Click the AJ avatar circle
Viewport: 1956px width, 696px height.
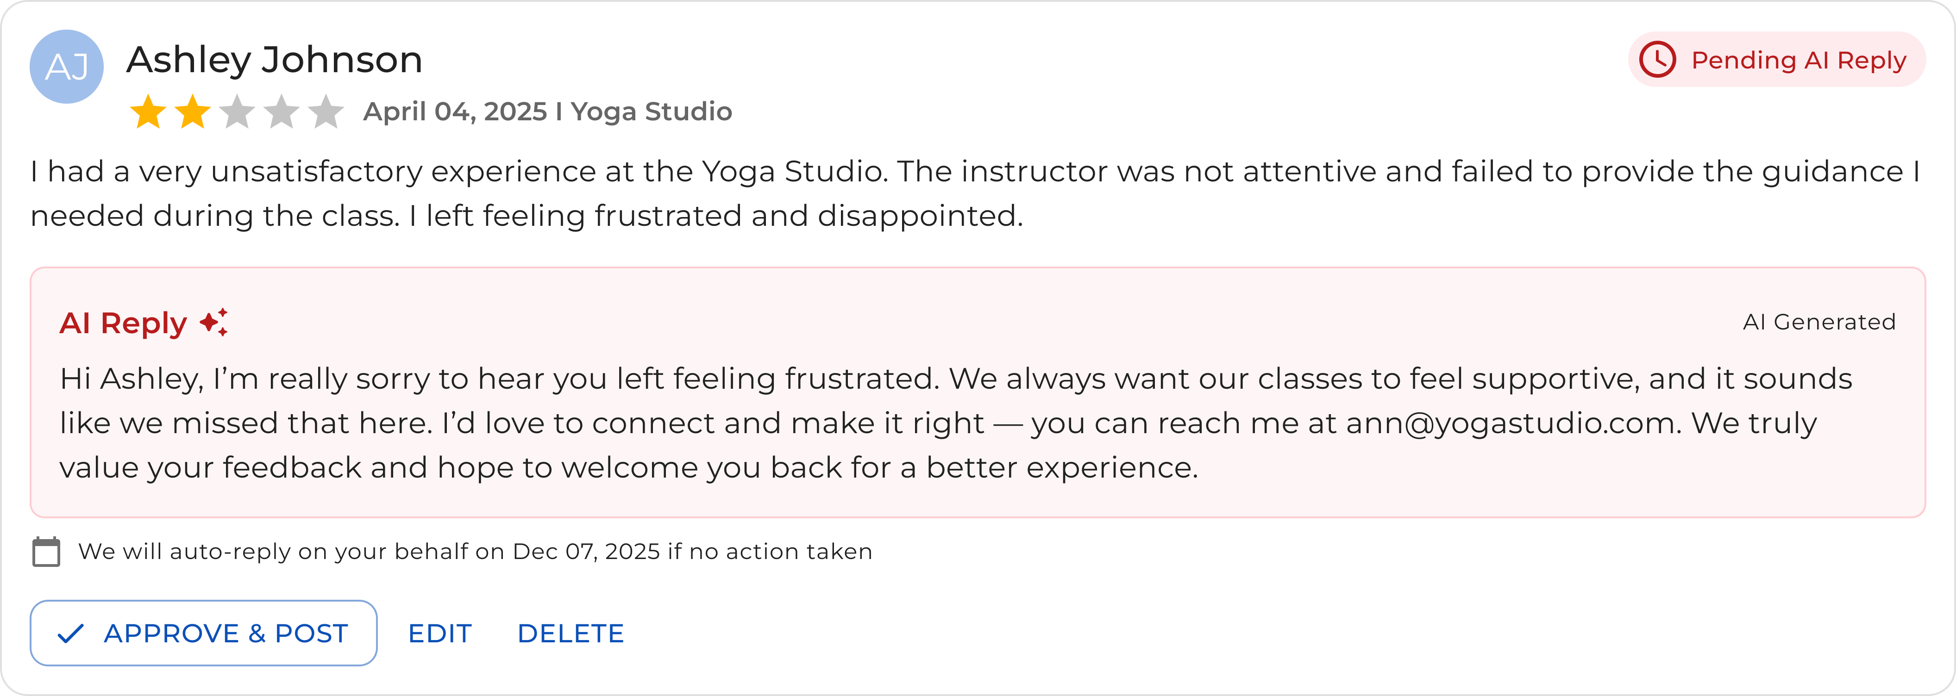coord(67,67)
